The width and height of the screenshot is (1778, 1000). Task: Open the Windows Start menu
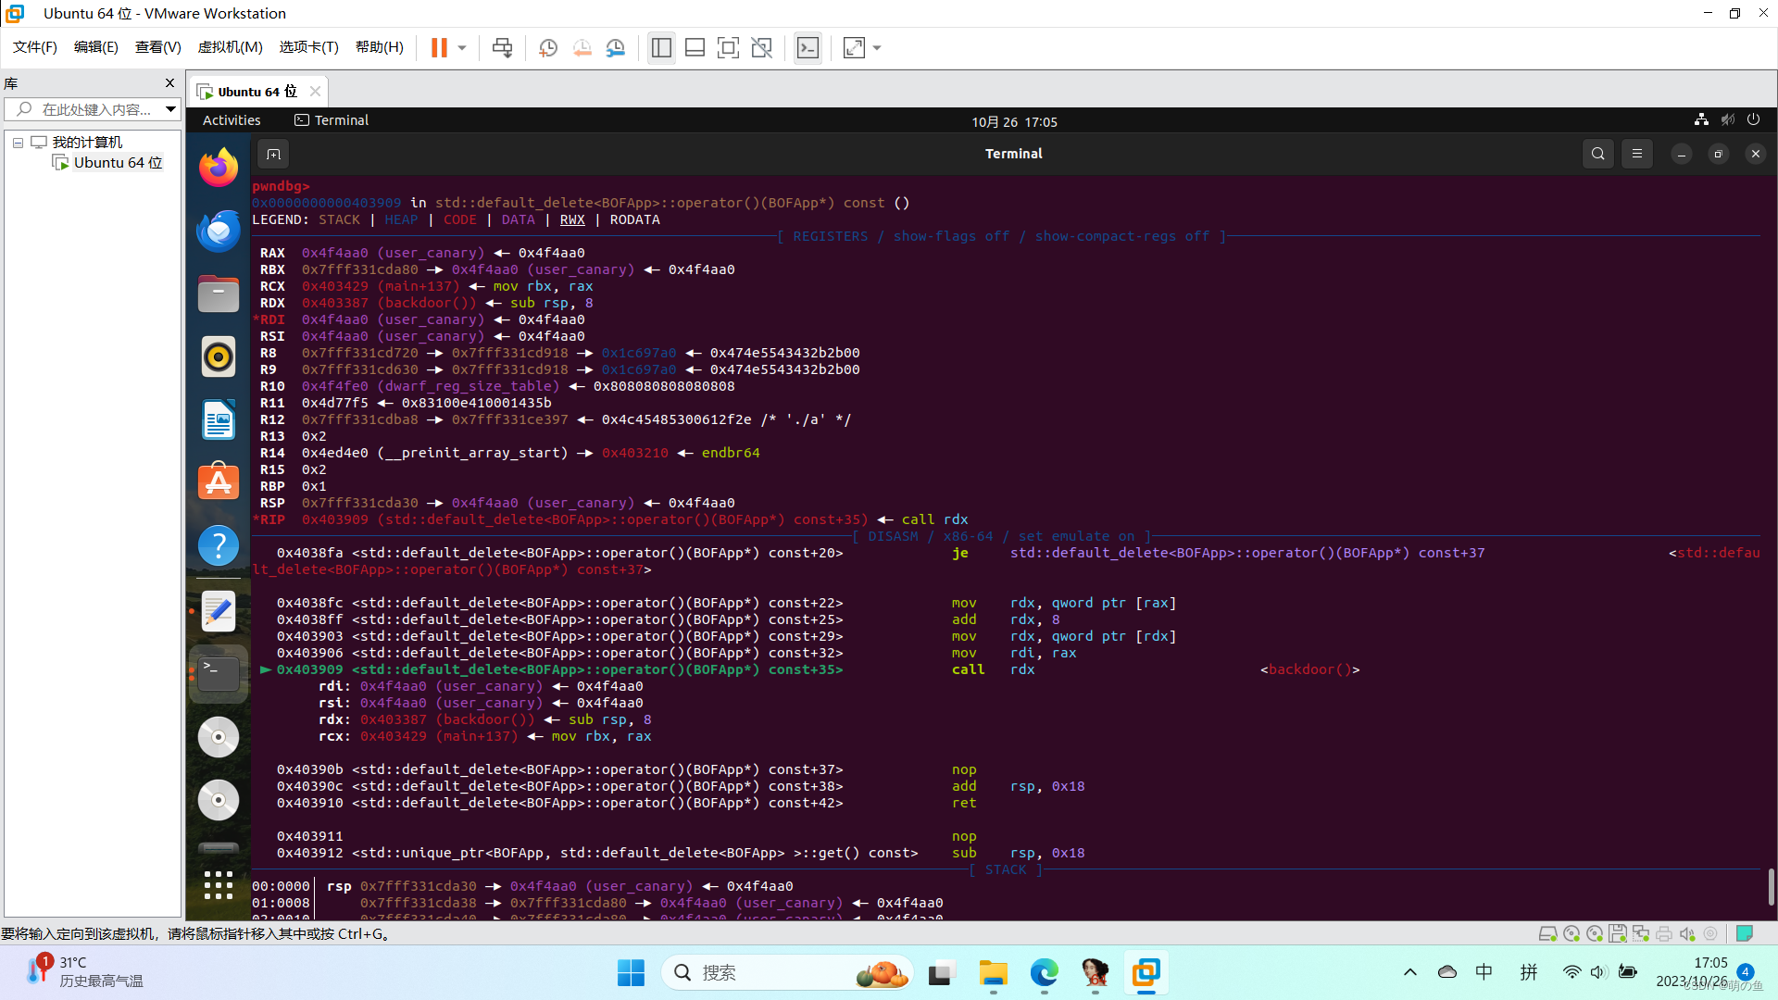point(631,972)
